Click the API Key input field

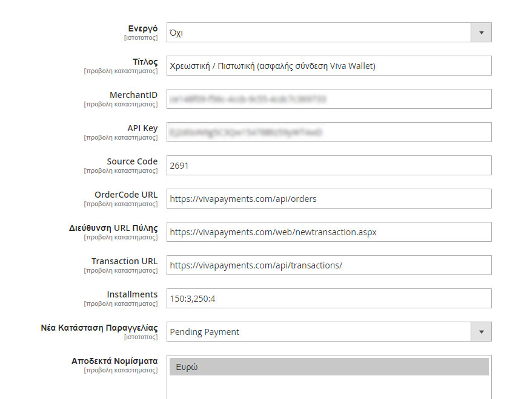(x=329, y=132)
